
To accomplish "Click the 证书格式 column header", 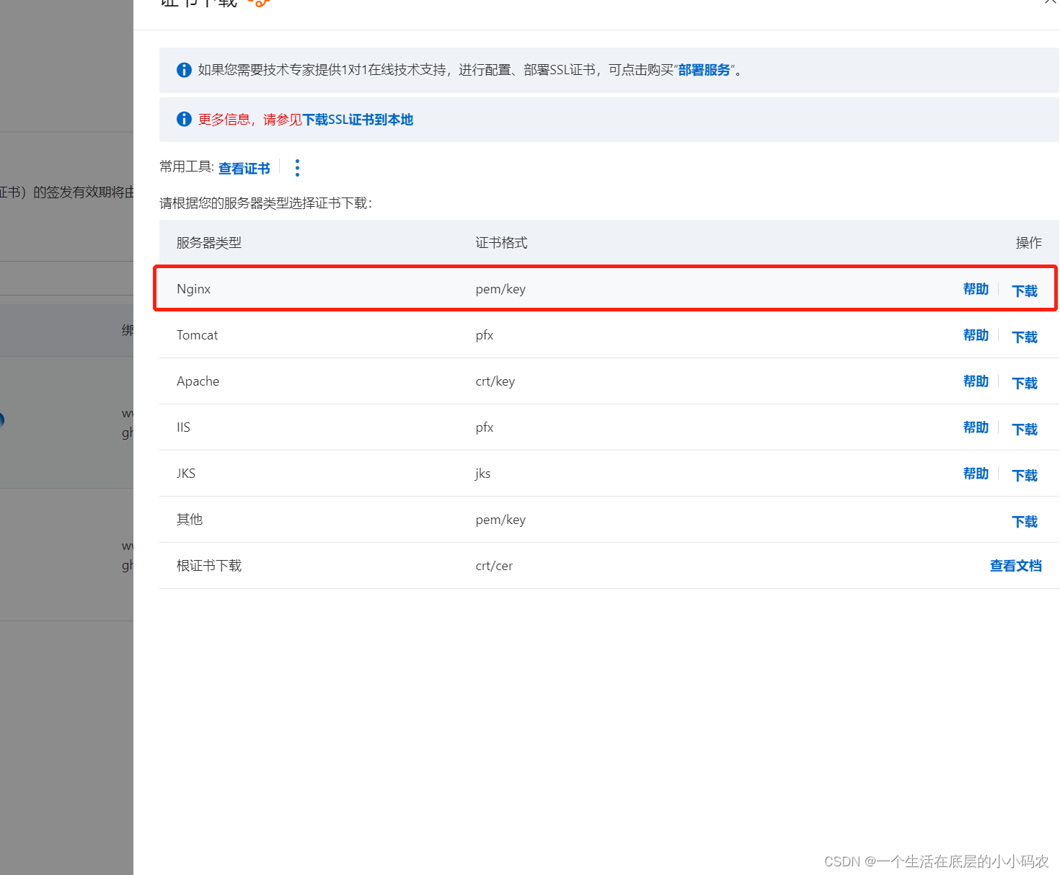I will 501,243.
